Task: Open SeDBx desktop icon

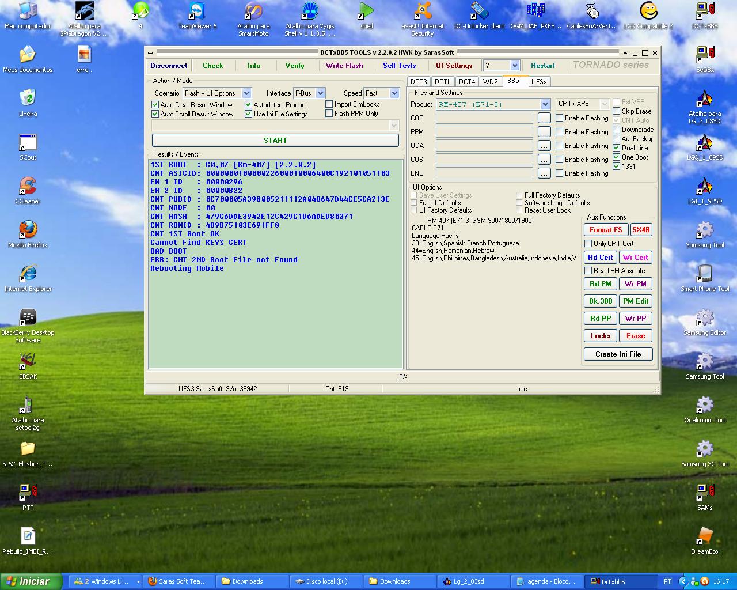Action: click(705, 59)
